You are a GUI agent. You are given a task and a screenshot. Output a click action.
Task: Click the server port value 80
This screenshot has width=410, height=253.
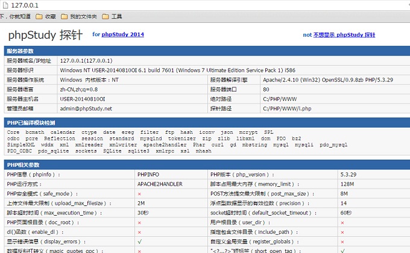[266, 90]
